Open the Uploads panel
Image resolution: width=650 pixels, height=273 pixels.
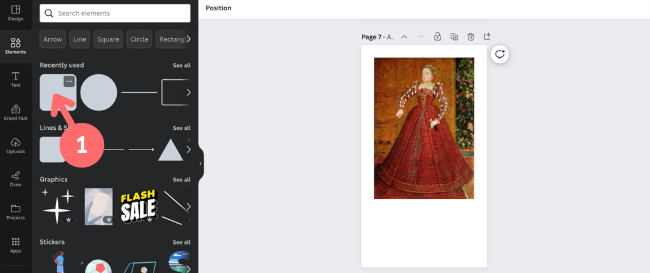tap(15, 145)
